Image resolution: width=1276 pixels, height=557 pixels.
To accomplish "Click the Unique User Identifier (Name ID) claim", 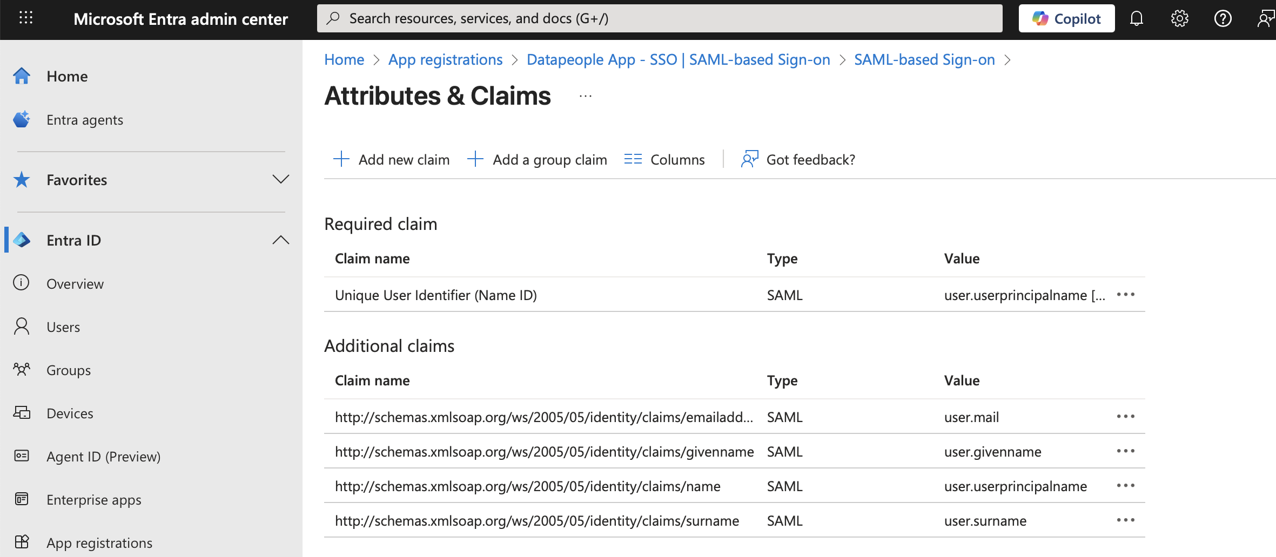I will 436,295.
